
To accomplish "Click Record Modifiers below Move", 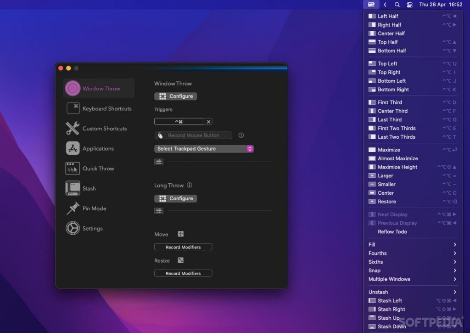I will coord(183,247).
